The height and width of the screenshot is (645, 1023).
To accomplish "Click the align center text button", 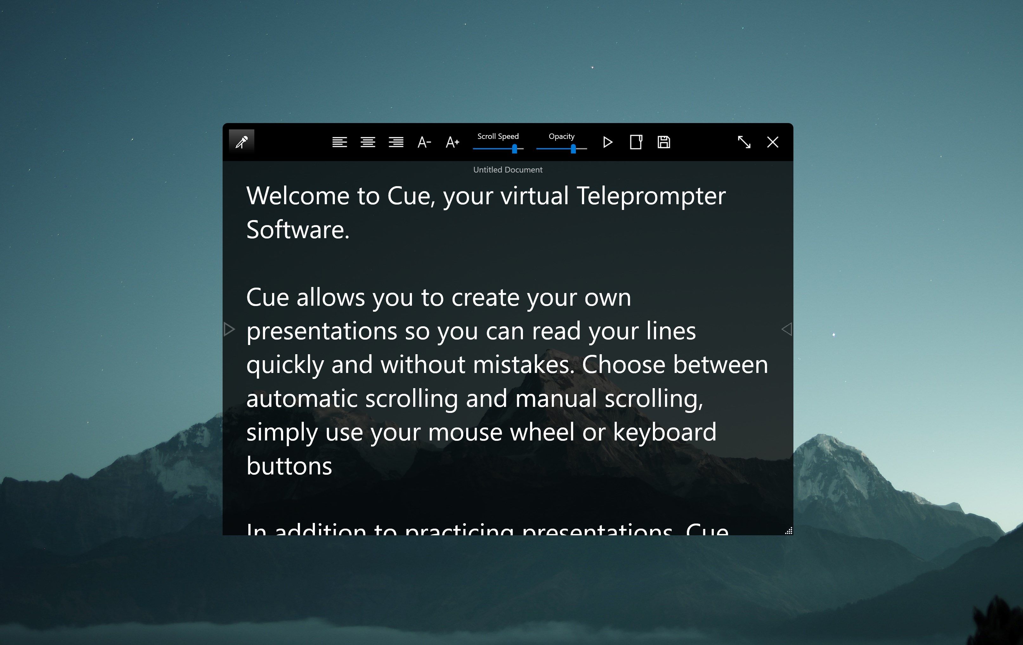I will (x=368, y=142).
